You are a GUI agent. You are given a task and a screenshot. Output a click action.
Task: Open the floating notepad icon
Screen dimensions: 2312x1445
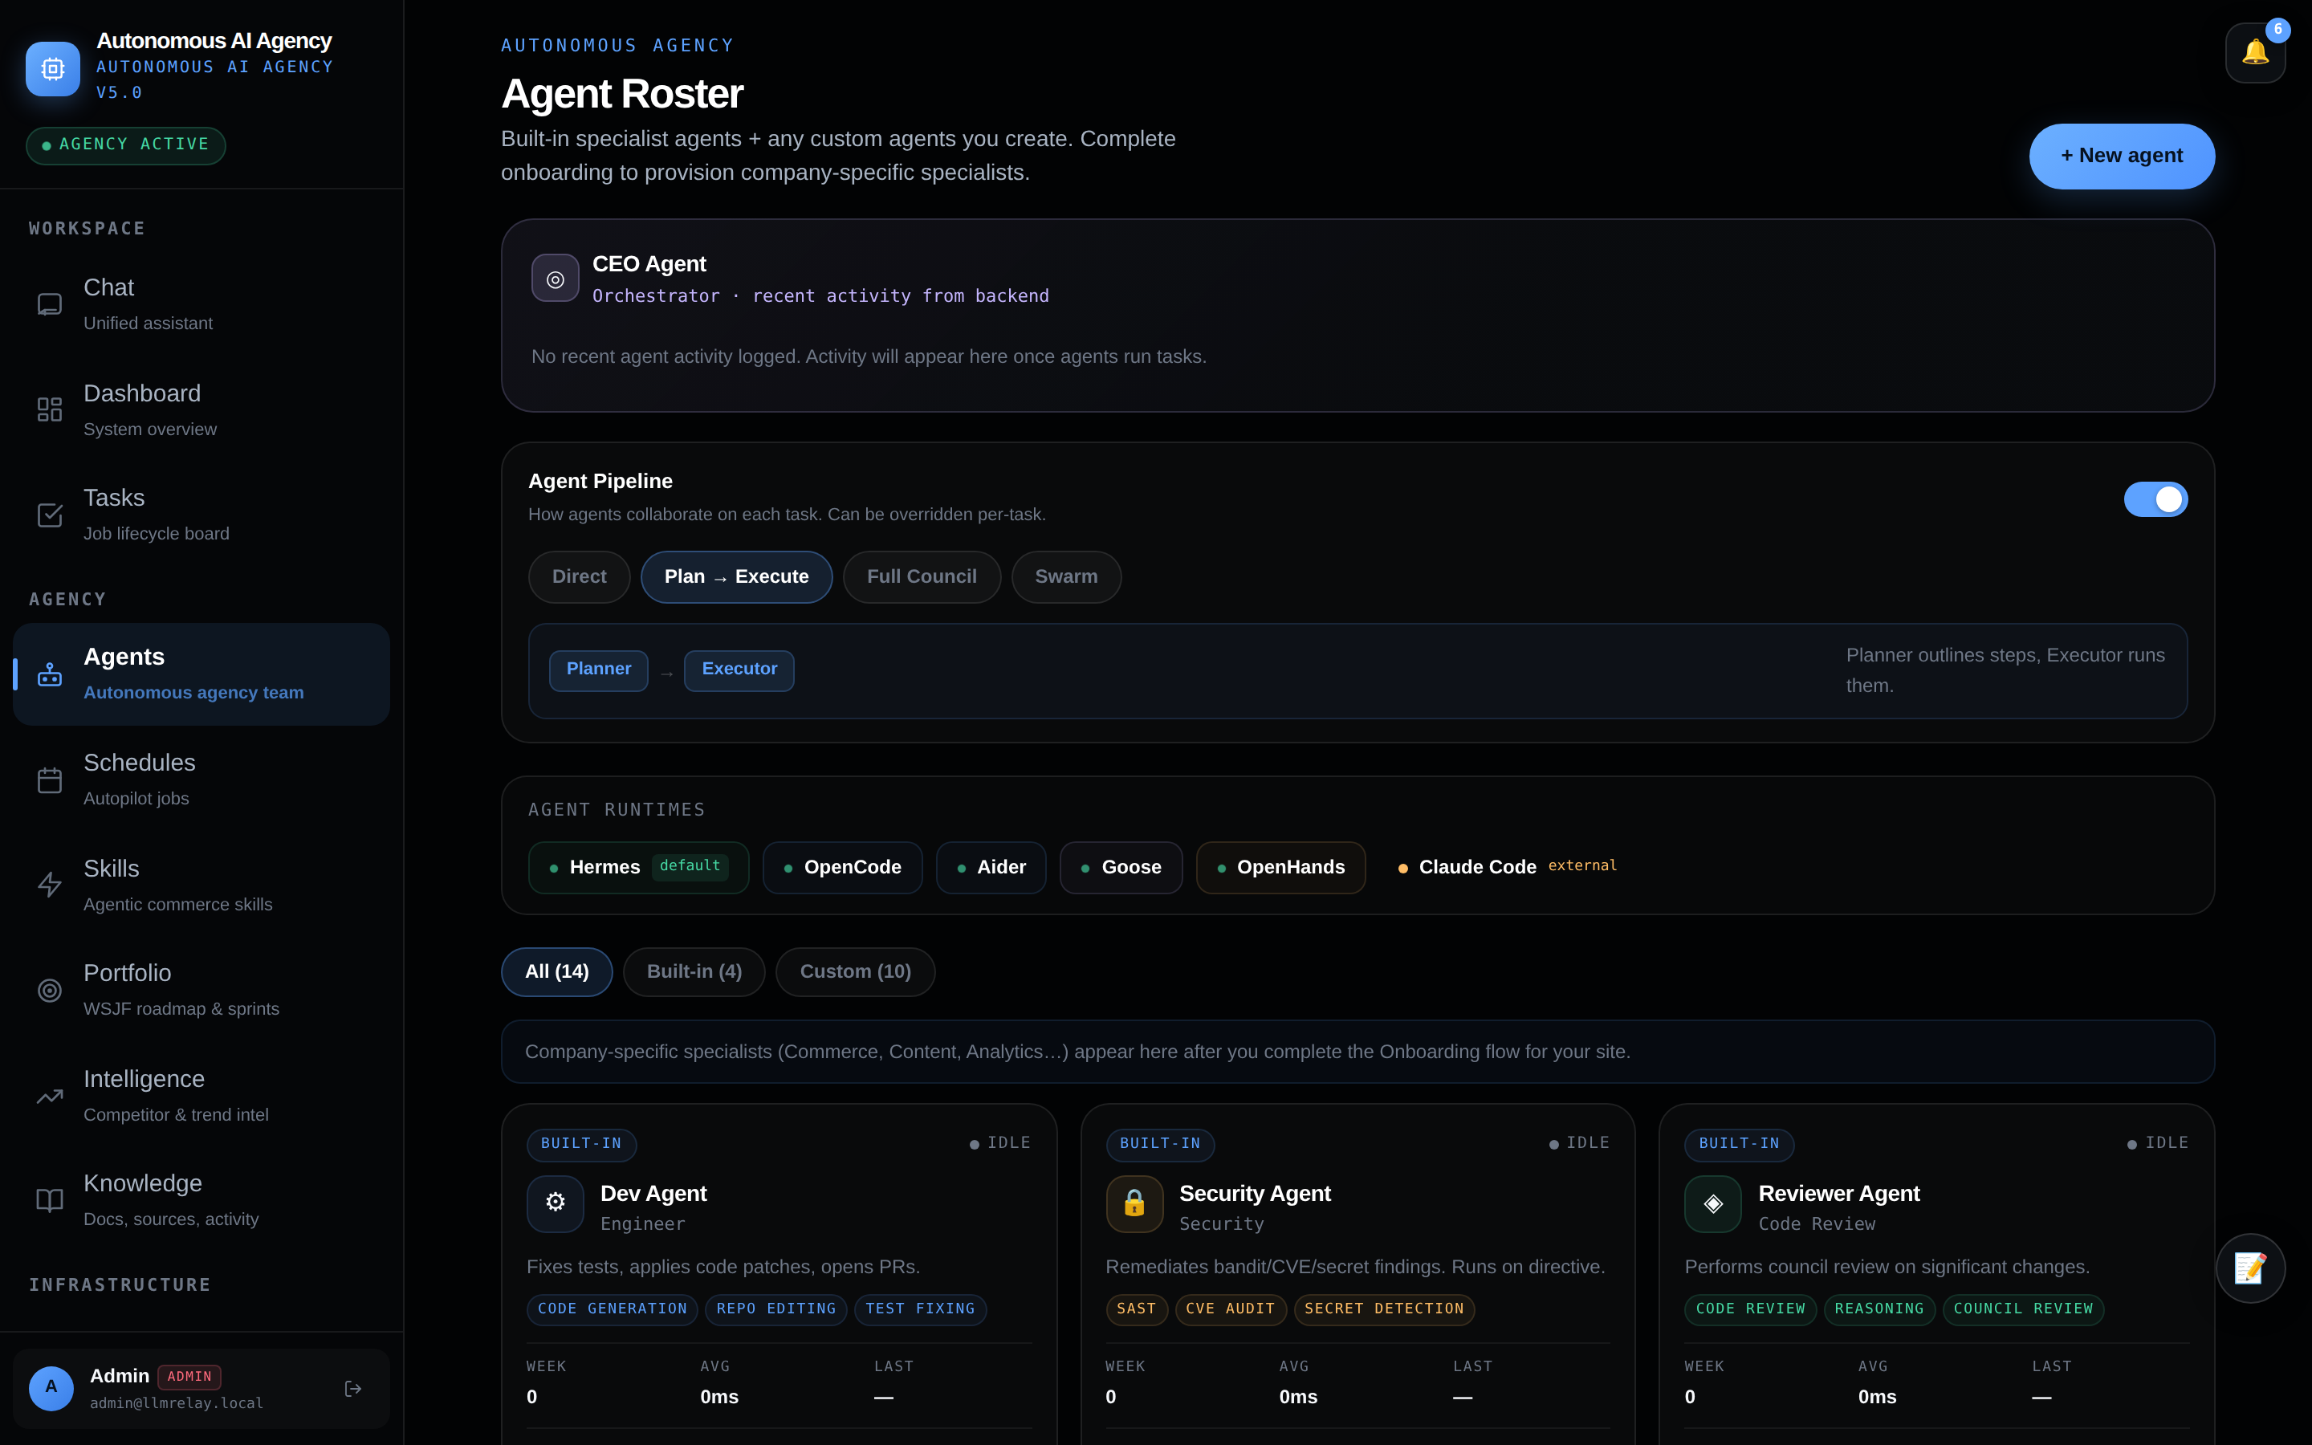[x=2250, y=1268]
